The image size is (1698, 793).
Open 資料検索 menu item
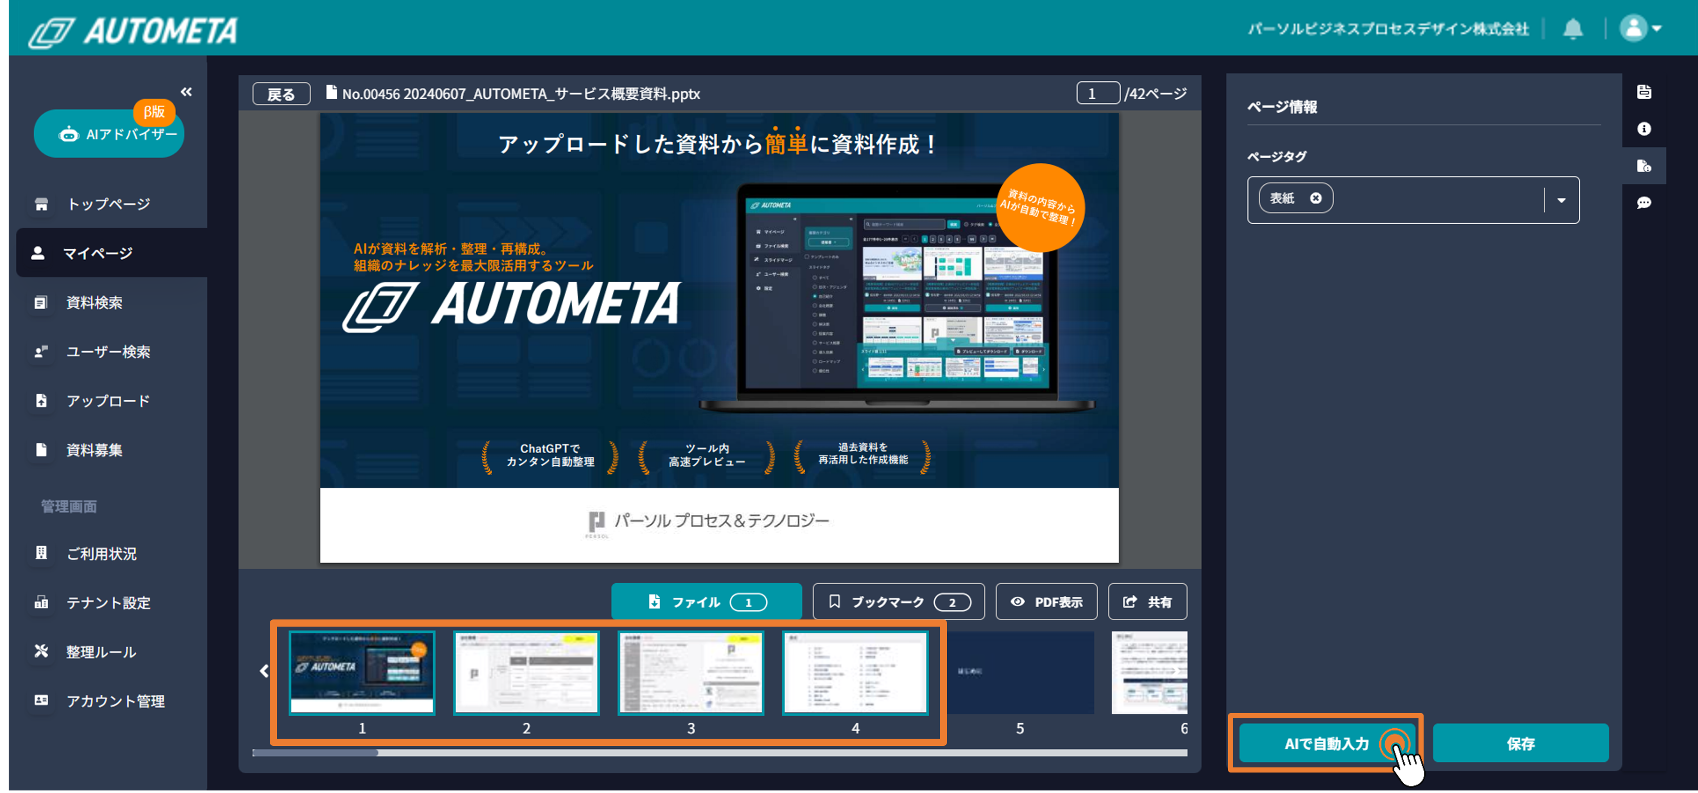pyautogui.click(x=94, y=303)
